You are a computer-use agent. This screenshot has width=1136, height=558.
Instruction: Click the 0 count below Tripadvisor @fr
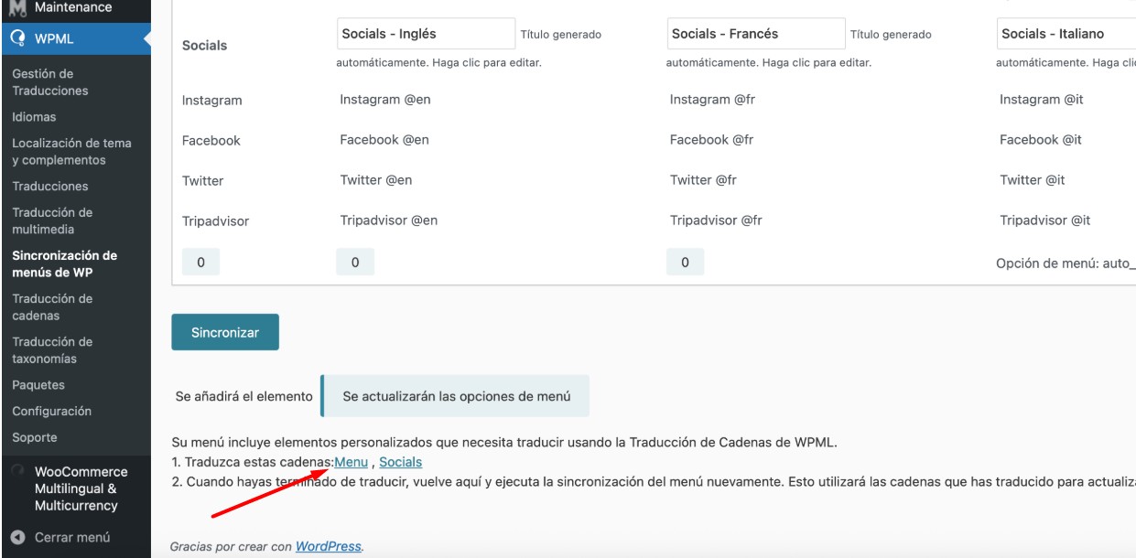(686, 263)
